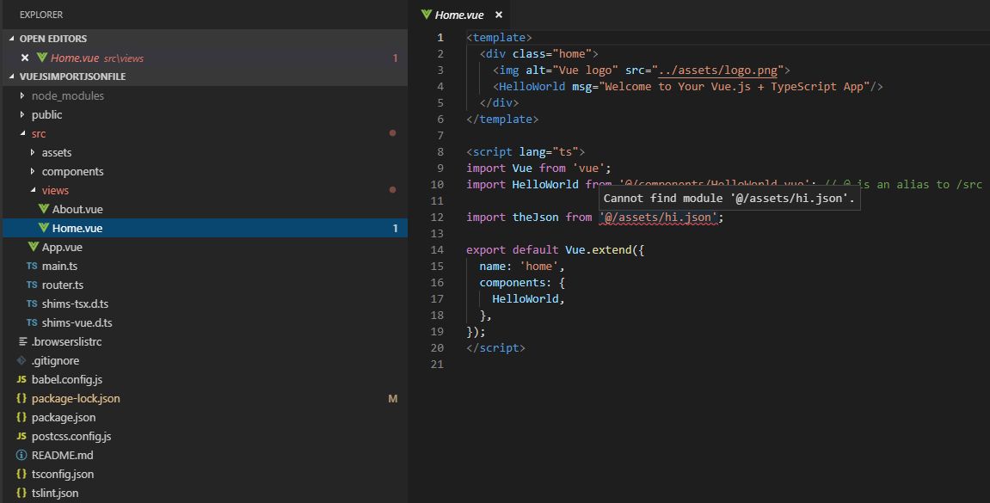
Task: Click the HelloWorld tag on line 4
Action: click(x=532, y=87)
